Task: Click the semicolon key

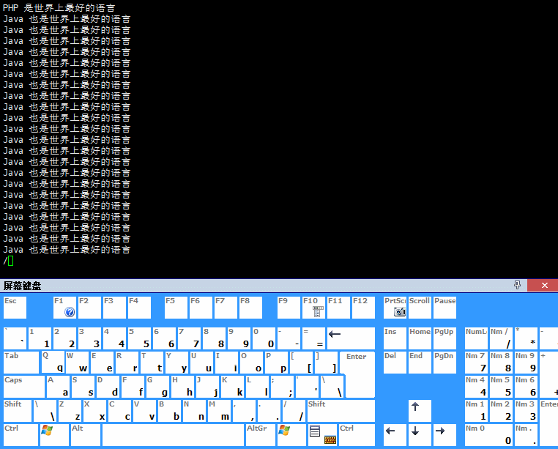Action: pos(282,387)
